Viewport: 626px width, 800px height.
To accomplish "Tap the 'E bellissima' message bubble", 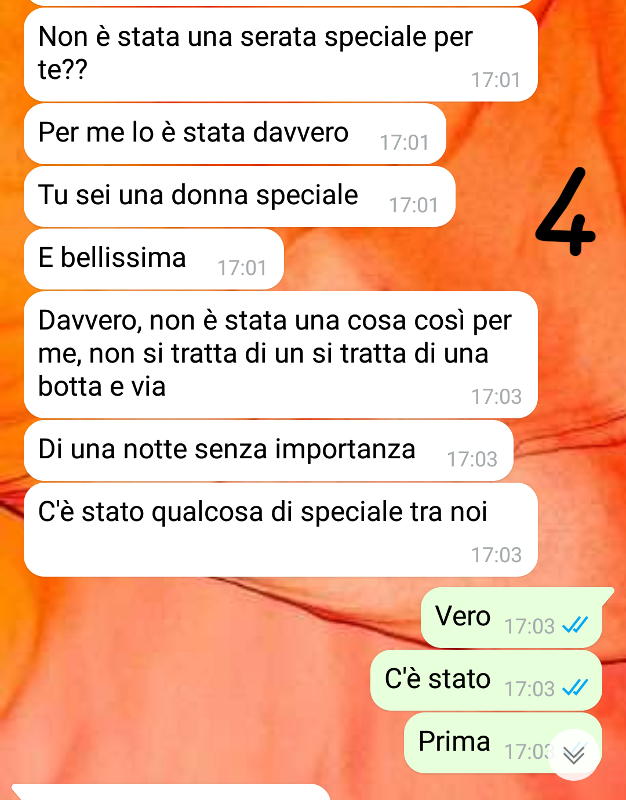I will pos(154,259).
